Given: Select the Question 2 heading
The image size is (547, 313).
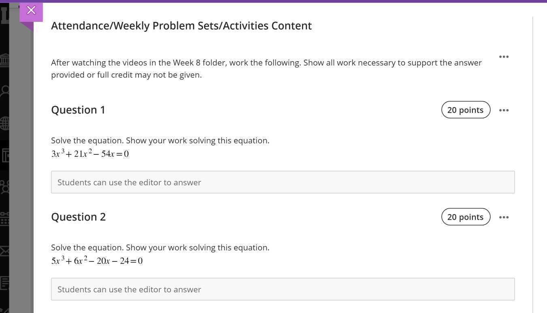Looking at the screenshot, I should (79, 217).
